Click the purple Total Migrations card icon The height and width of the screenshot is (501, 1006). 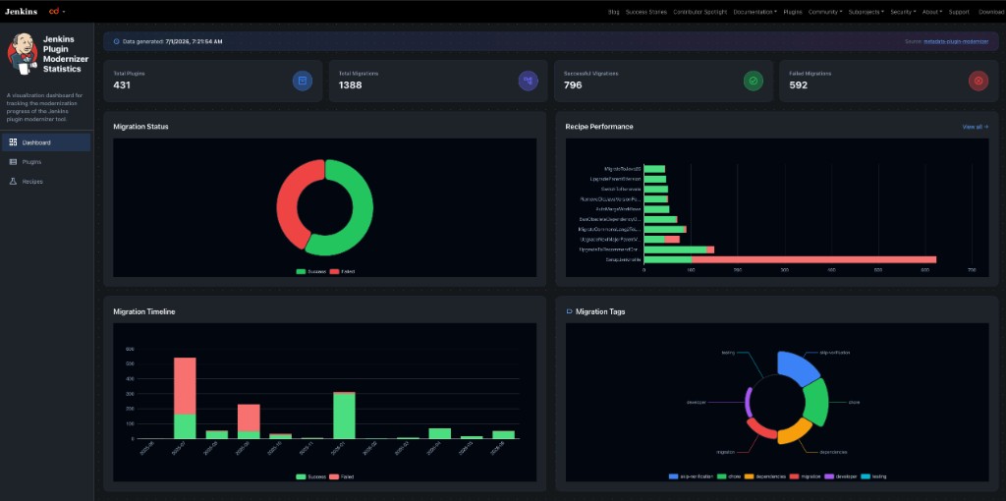[528, 81]
